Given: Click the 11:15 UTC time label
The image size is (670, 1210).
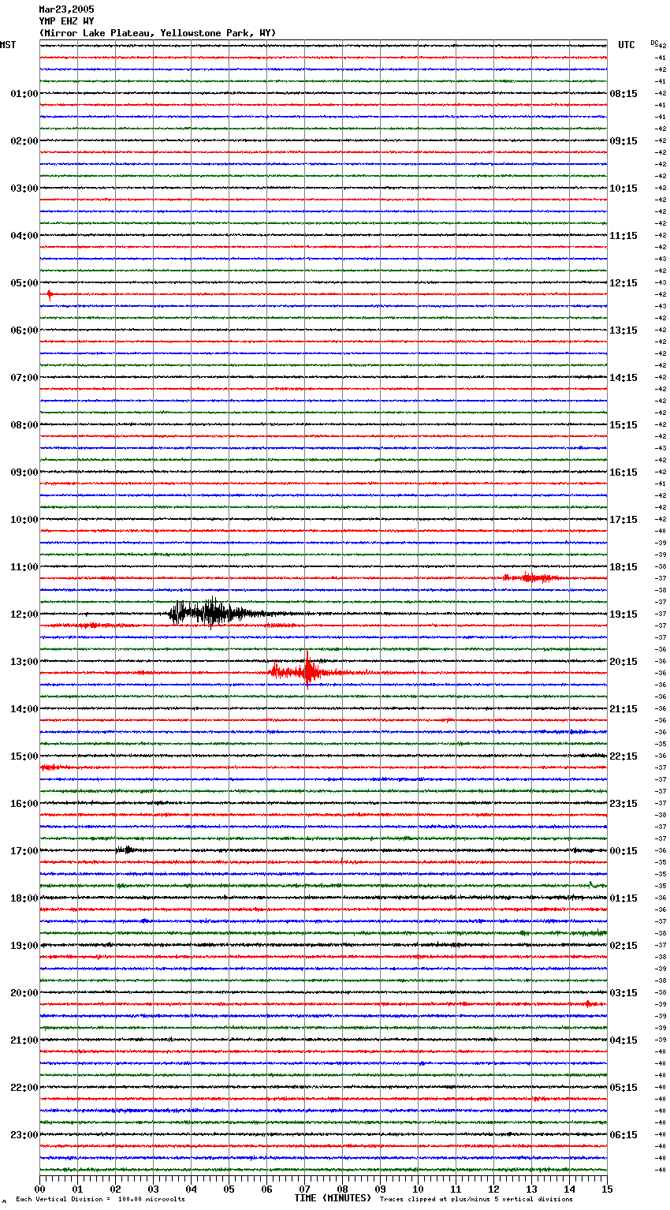Looking at the screenshot, I should pos(623,236).
